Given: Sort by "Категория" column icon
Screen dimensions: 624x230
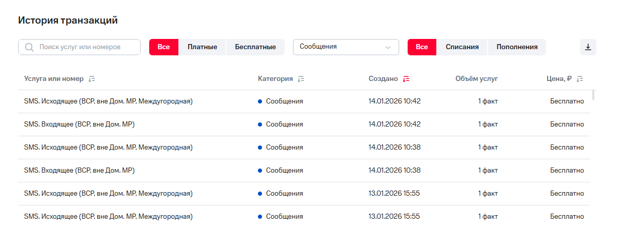Looking at the screenshot, I should coord(301,79).
